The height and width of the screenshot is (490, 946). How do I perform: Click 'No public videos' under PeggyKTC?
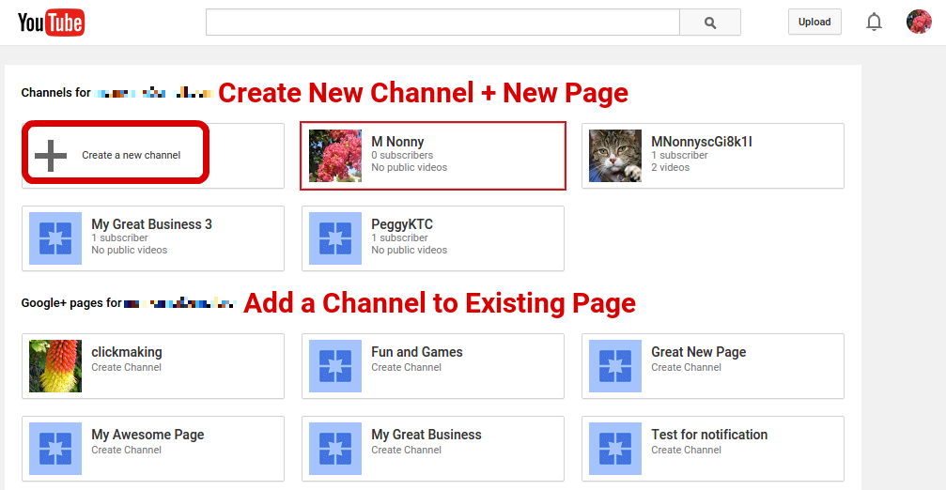point(409,250)
